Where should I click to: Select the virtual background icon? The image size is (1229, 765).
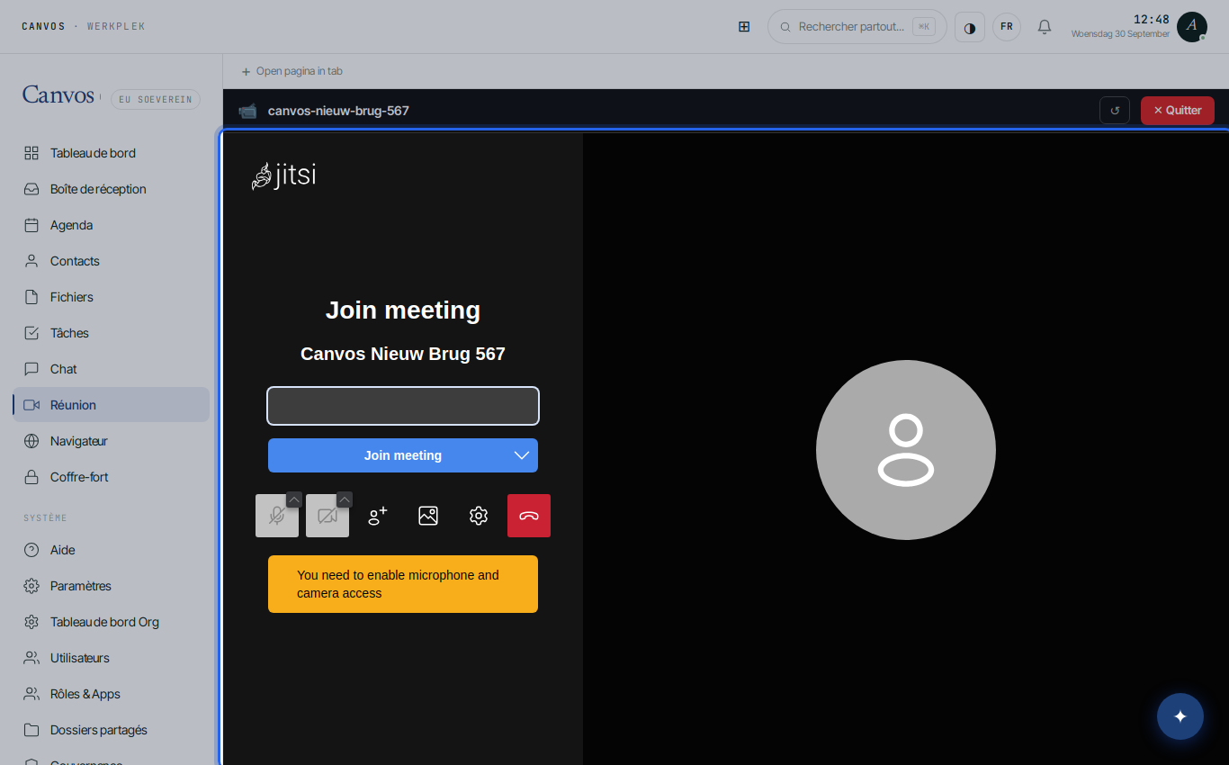point(428,516)
